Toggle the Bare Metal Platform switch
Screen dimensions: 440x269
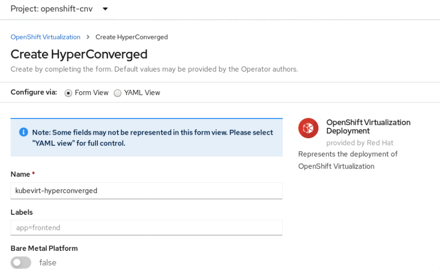point(21,263)
